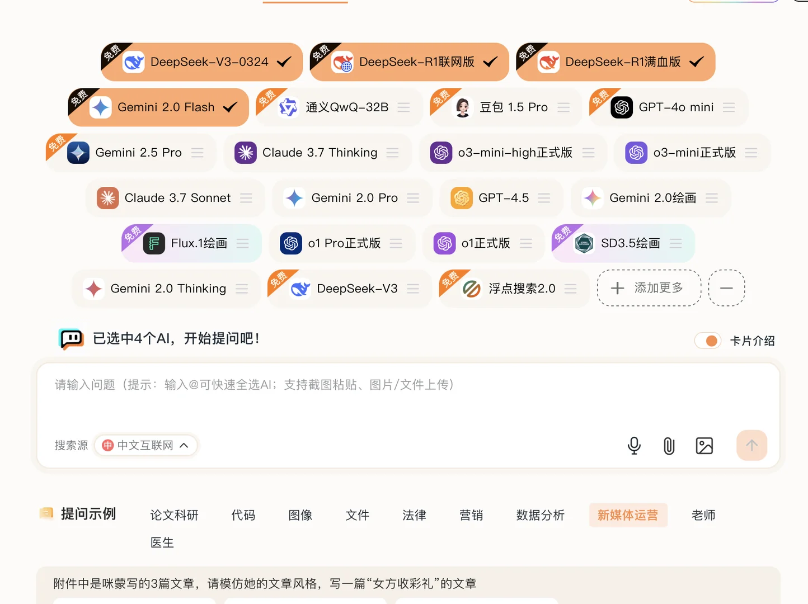Click the dashed minus button to remove models

[726, 288]
